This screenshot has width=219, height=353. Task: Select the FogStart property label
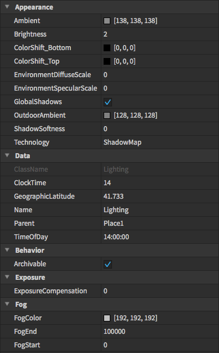click(x=27, y=345)
